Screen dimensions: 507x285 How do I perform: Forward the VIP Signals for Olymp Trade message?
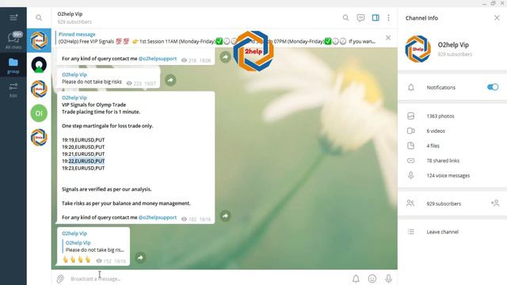coord(225,215)
